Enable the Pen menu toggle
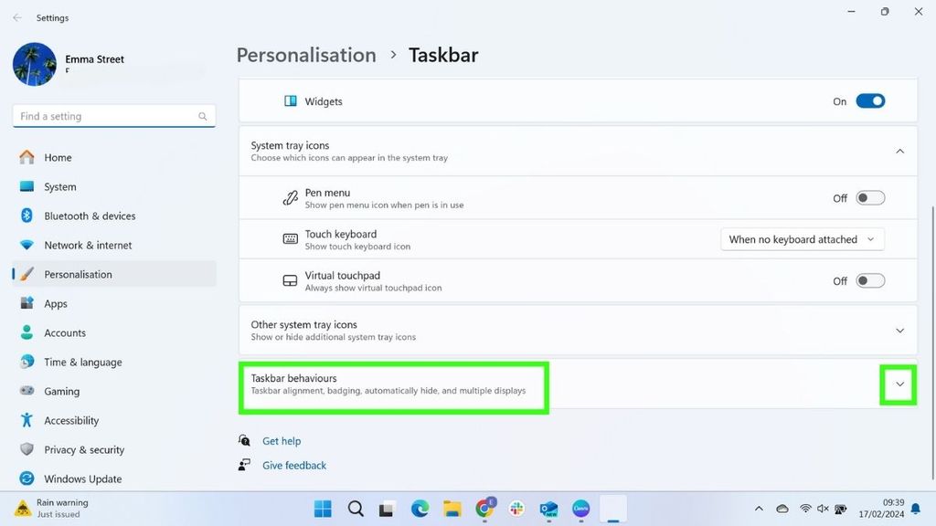 (x=869, y=197)
